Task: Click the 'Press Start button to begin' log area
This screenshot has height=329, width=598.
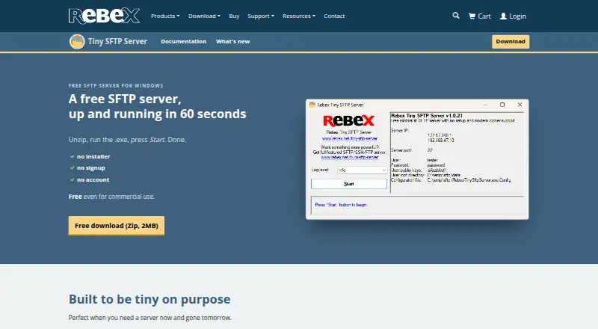Action: (x=418, y=205)
